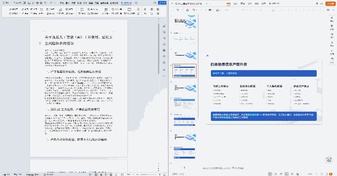Click the search magnifier in Writer's ribbon
Screen dimensions: 337x176
136,3
